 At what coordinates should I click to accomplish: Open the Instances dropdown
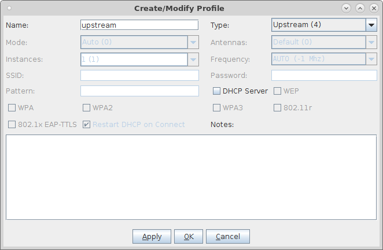[193, 59]
